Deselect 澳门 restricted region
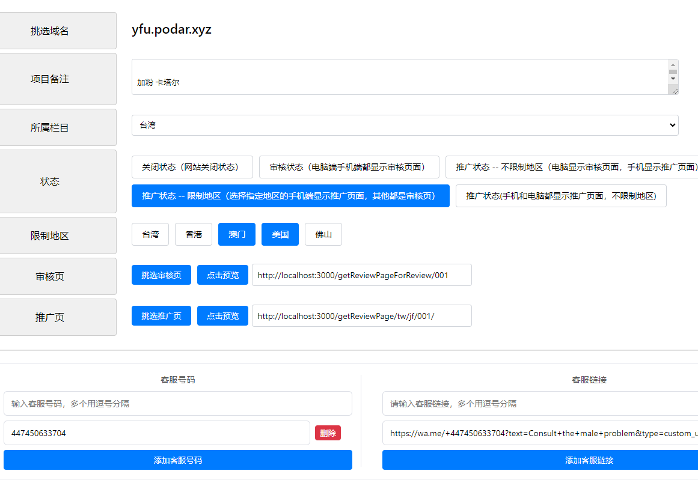698x480 pixels. (237, 234)
